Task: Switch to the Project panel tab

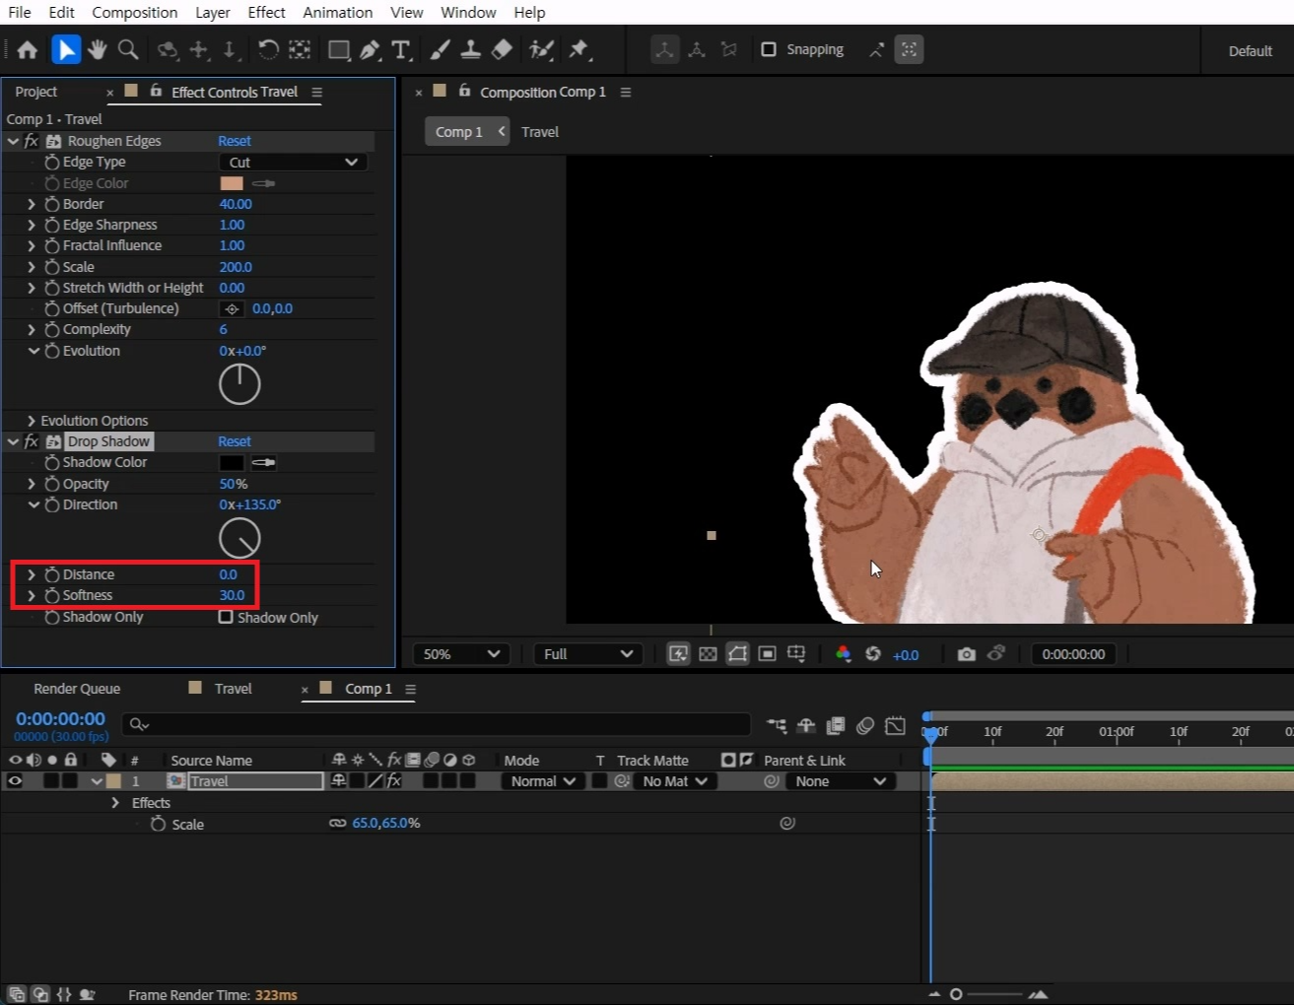Action: click(x=36, y=92)
